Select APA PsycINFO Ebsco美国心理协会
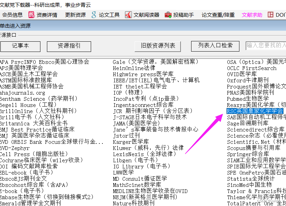 (x=45, y=62)
